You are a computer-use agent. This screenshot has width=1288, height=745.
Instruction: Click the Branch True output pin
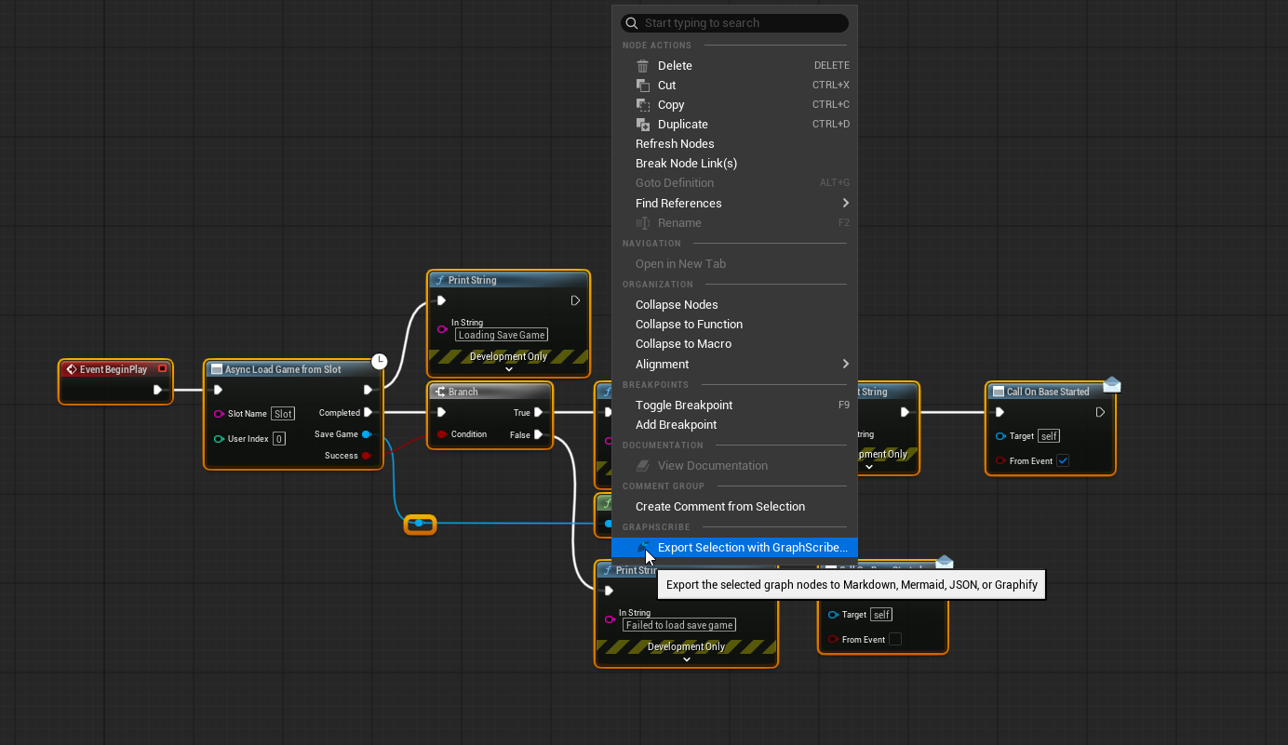tap(539, 412)
